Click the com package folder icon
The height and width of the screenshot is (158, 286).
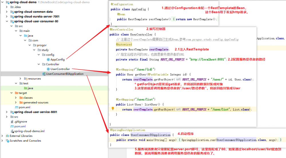tap(30, 40)
